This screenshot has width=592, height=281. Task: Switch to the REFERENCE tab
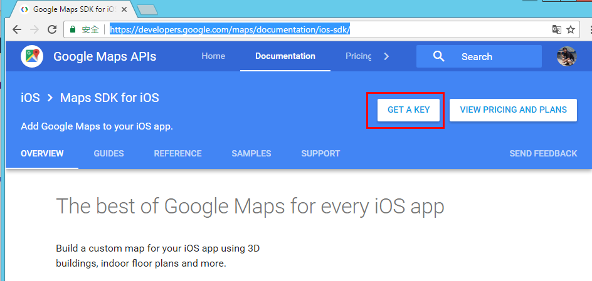point(178,153)
